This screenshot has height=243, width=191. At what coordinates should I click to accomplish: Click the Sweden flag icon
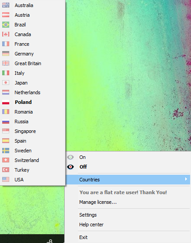pyautogui.click(x=6, y=151)
